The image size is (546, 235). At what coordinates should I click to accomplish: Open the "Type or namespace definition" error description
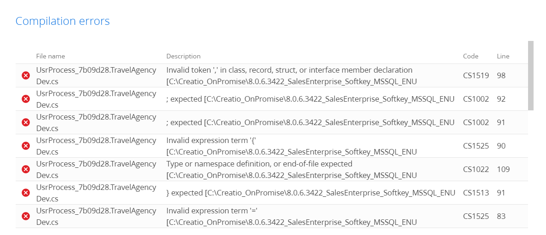(259, 164)
